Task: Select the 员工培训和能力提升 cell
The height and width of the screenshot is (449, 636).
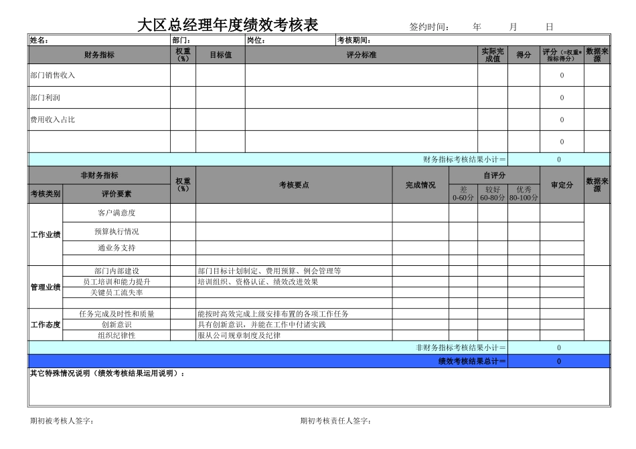Action: tap(116, 282)
